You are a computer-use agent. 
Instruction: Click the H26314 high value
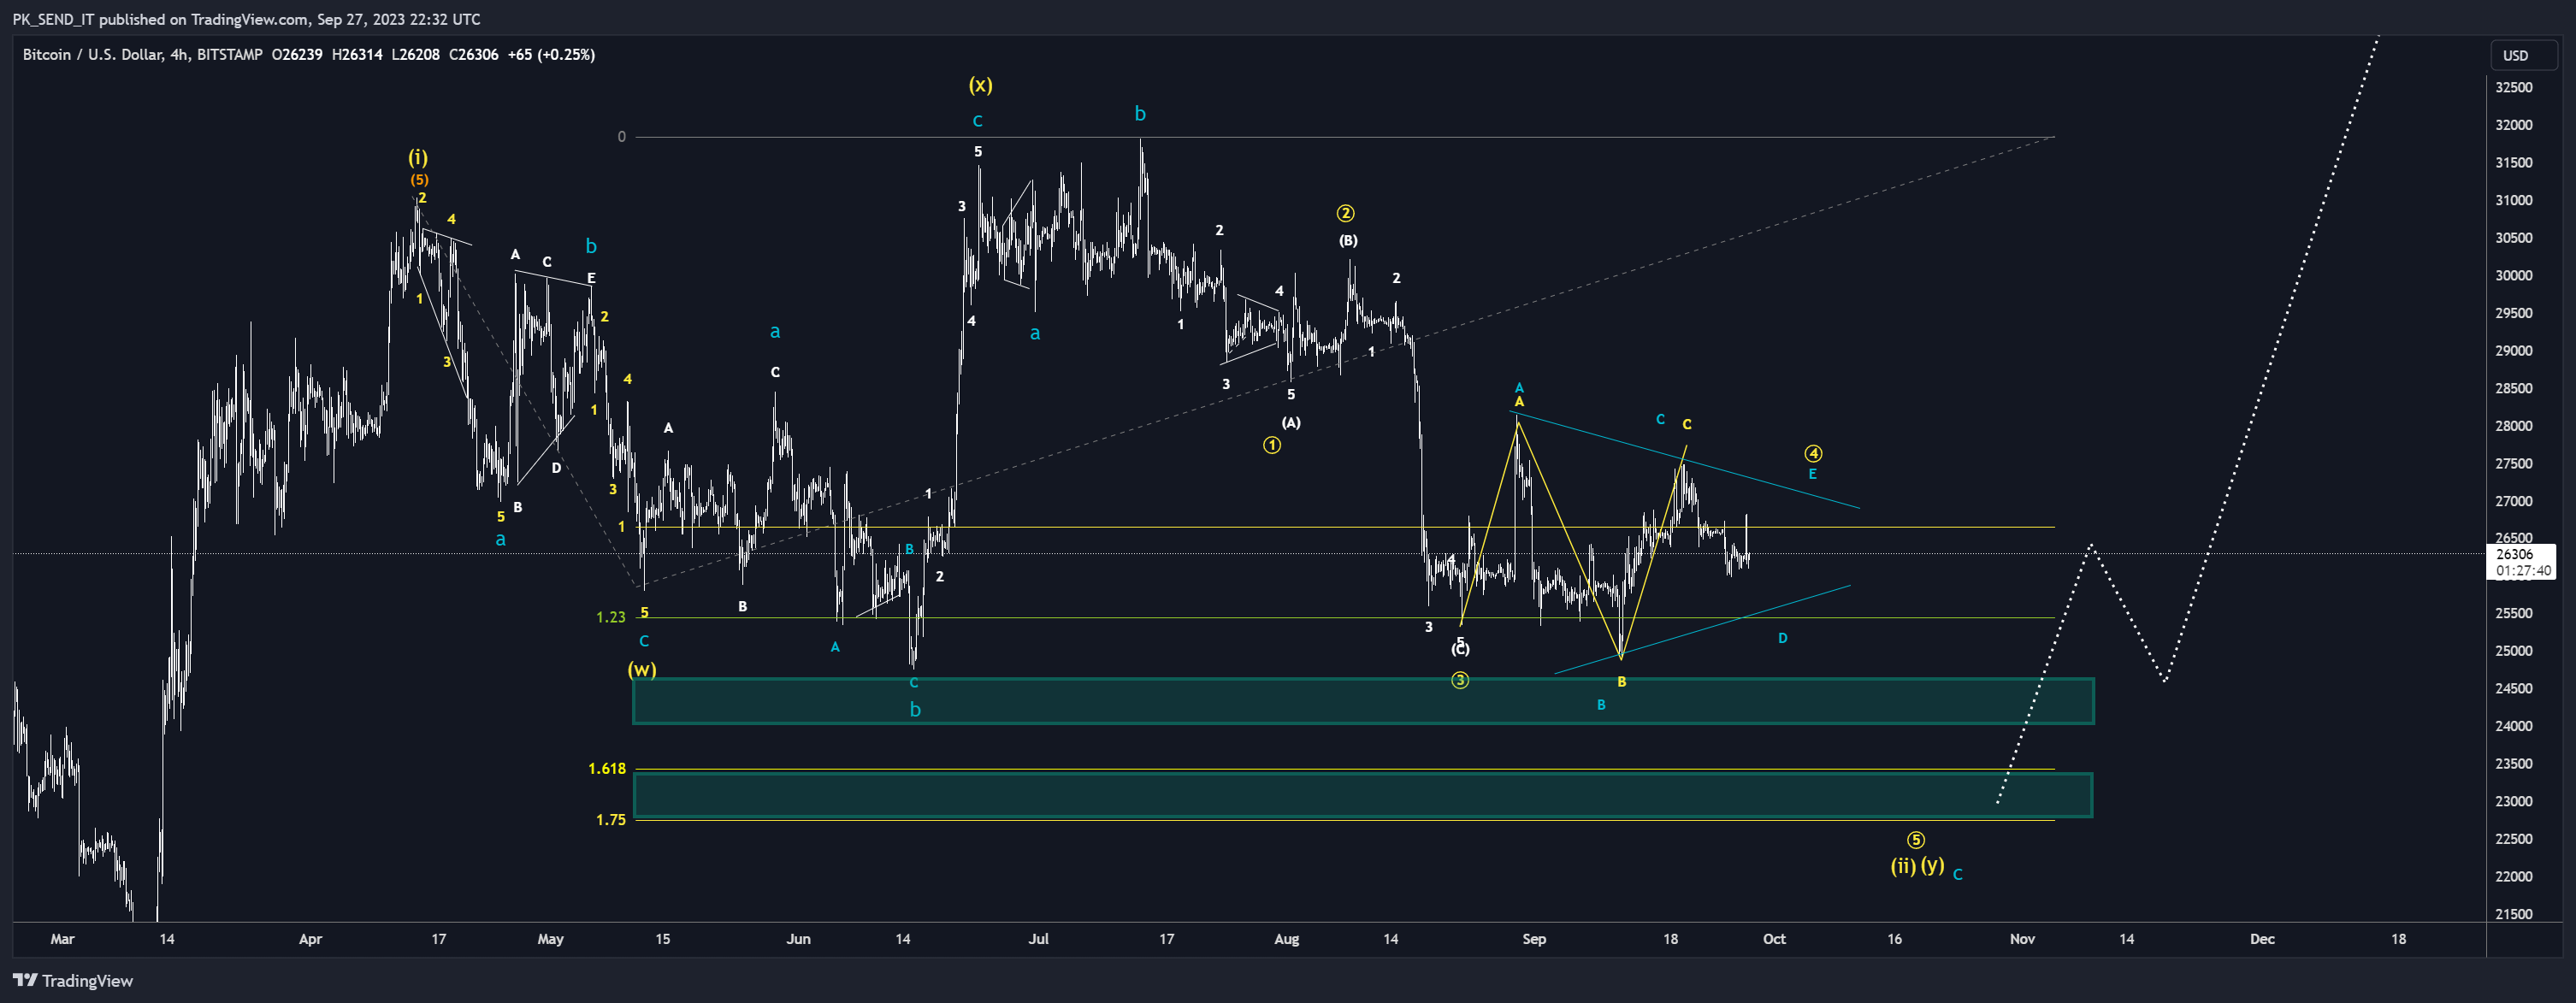(x=357, y=54)
